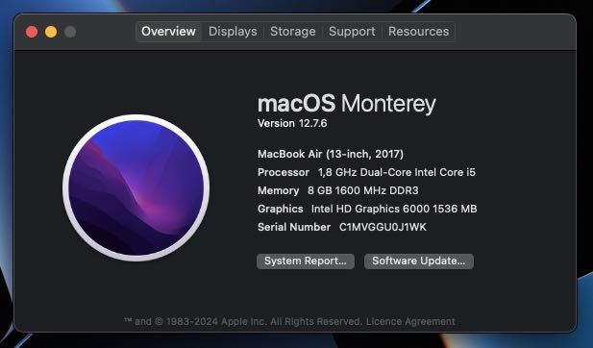Select the Overview tab

coord(168,32)
